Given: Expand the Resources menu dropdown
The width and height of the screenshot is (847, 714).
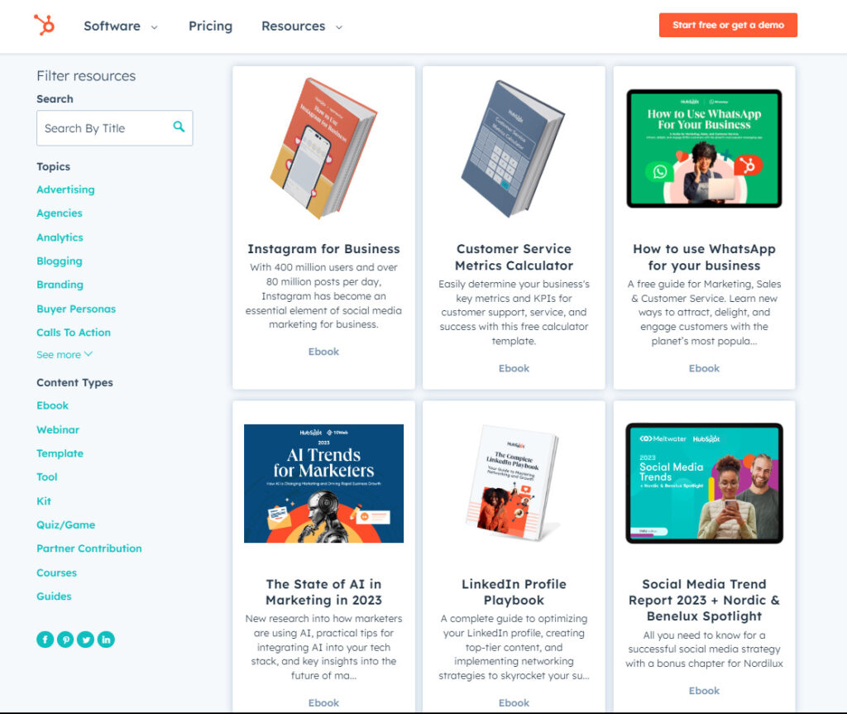Looking at the screenshot, I should [x=302, y=26].
